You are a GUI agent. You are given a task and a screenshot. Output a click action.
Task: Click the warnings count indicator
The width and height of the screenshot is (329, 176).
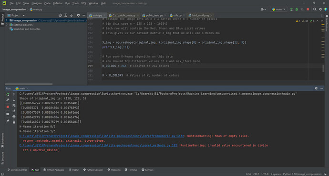pyautogui.click(x=298, y=21)
